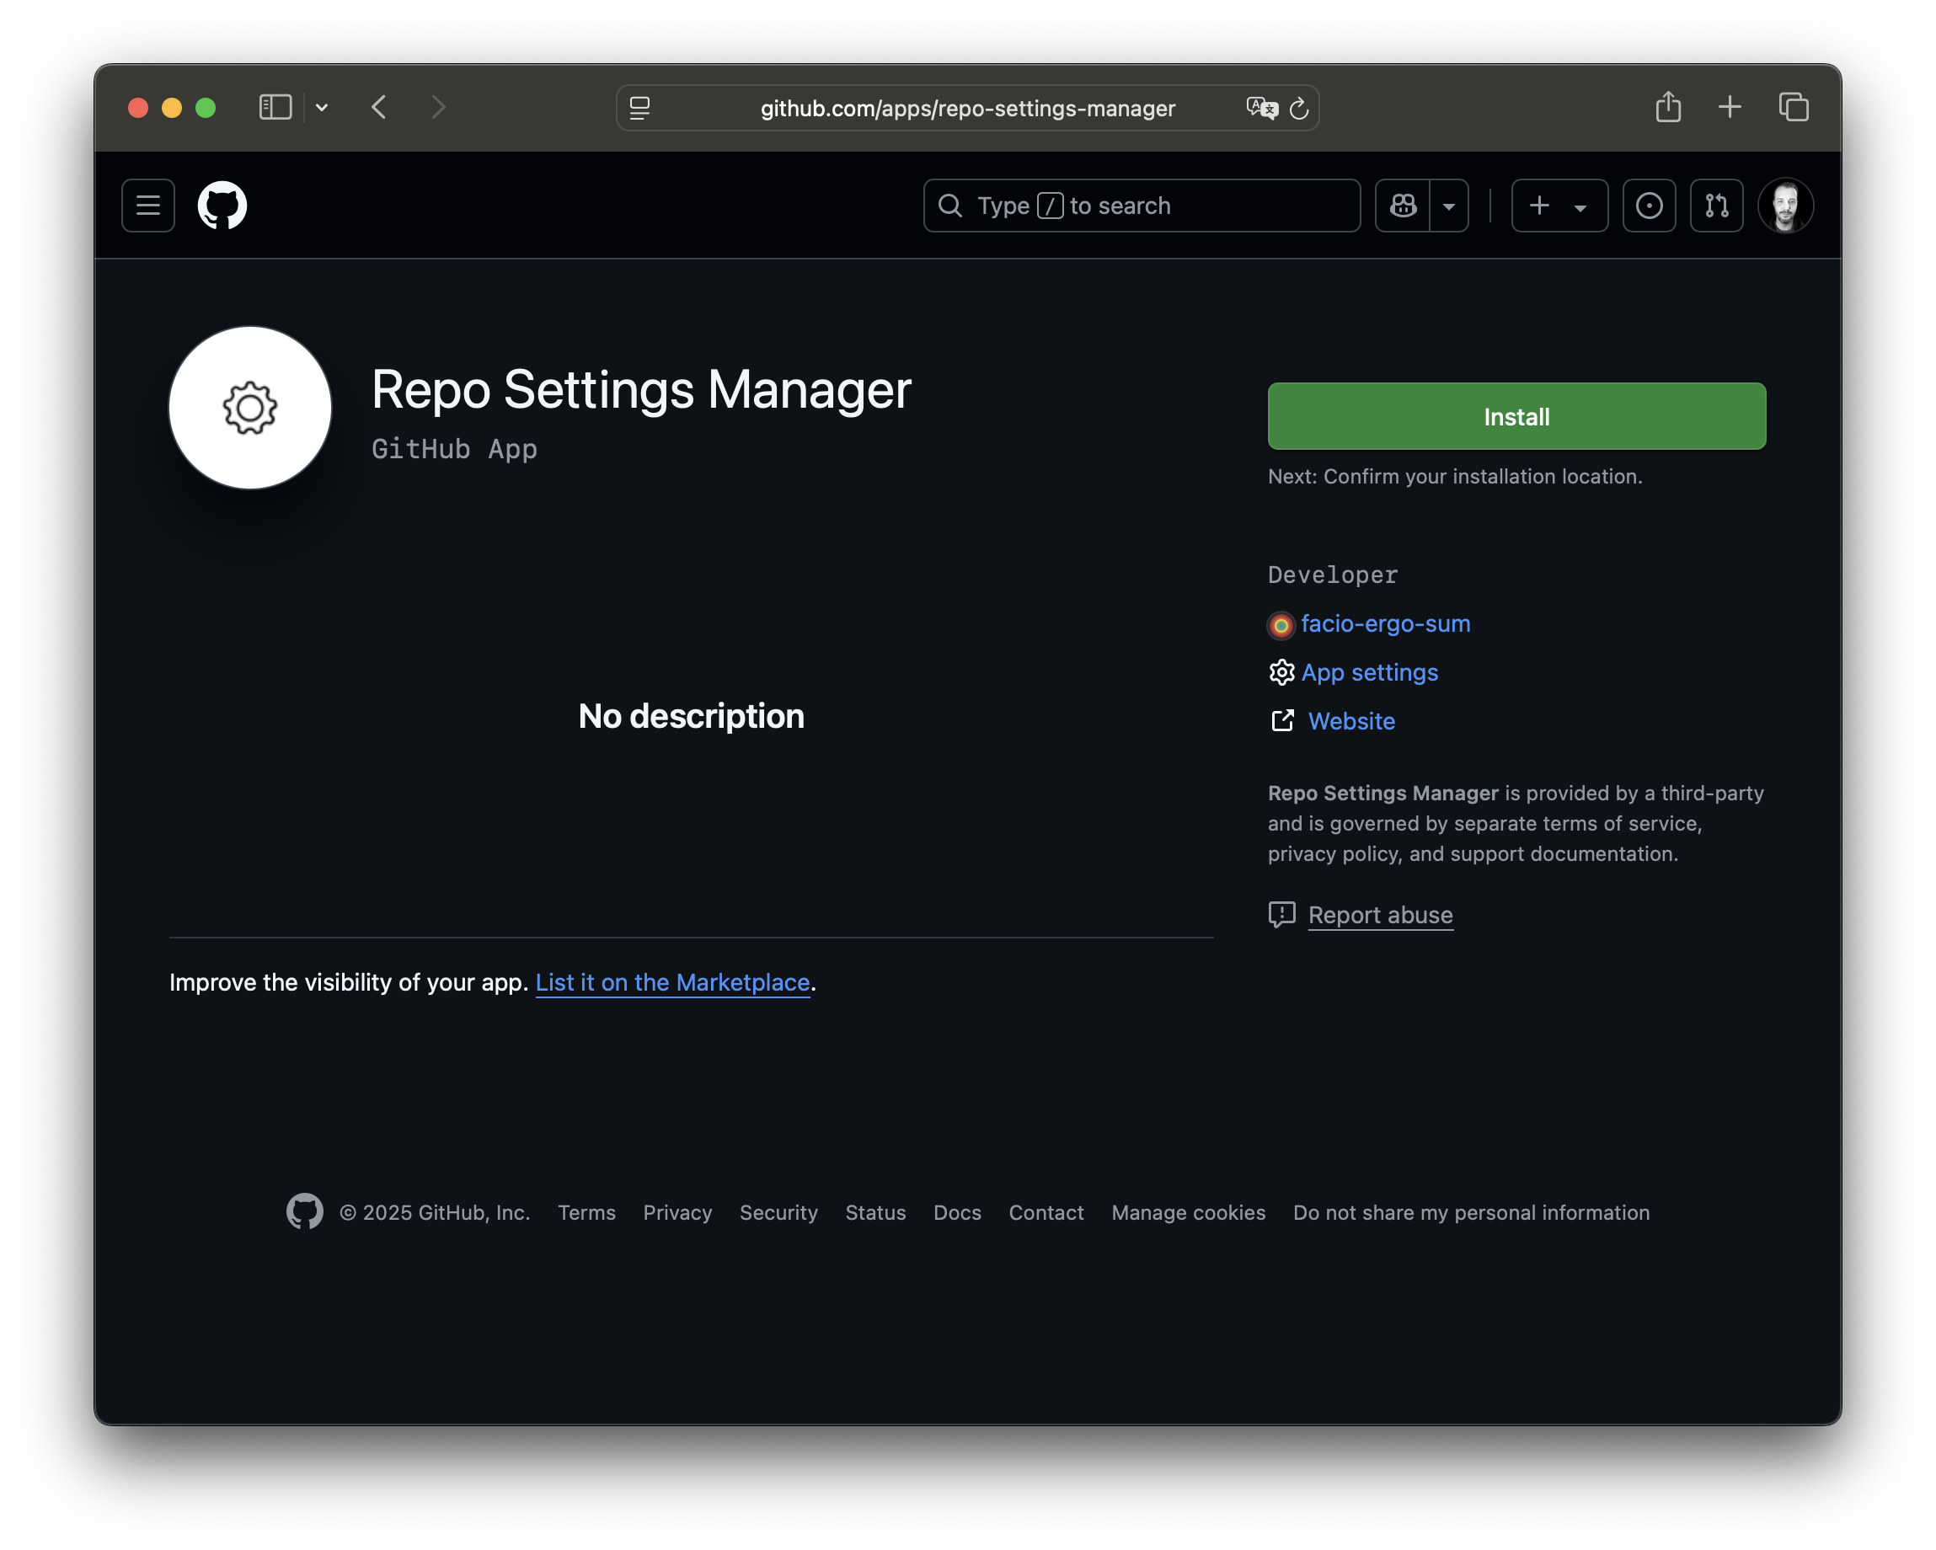Viewport: 1936px width, 1550px height.
Task: Click Report abuse link
Action: [1379, 915]
